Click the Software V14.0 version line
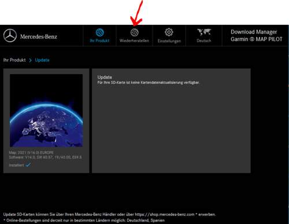The width and height of the screenshot is (289, 224). coord(45,157)
